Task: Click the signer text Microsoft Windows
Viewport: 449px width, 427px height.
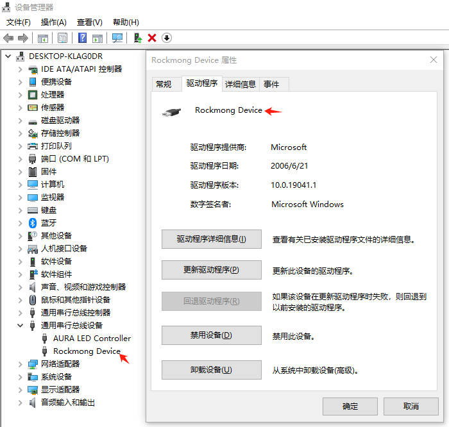Action: pyautogui.click(x=307, y=205)
